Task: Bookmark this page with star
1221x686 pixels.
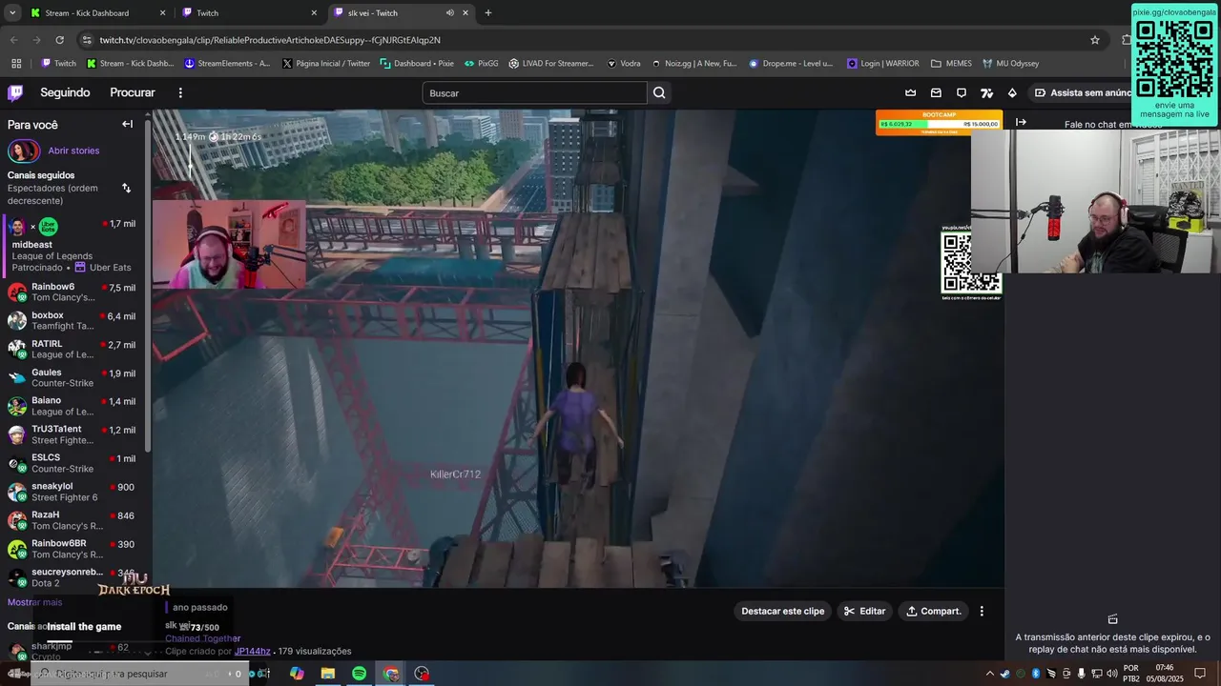Action: tap(1095, 40)
